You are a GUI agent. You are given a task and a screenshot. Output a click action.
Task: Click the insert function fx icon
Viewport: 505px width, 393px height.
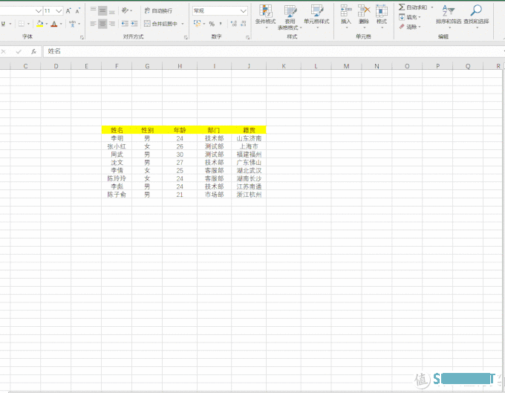pos(34,51)
